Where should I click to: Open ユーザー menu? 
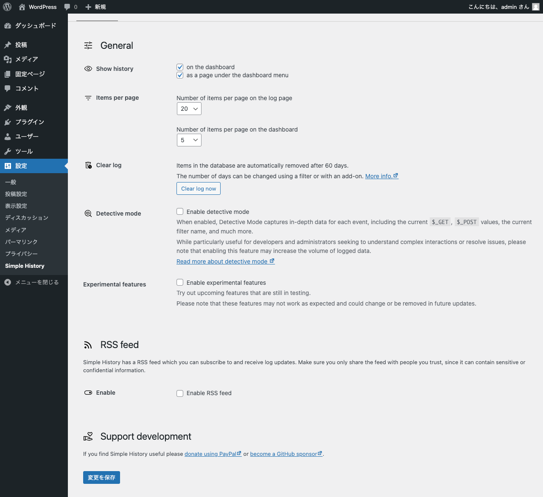pyautogui.click(x=34, y=136)
